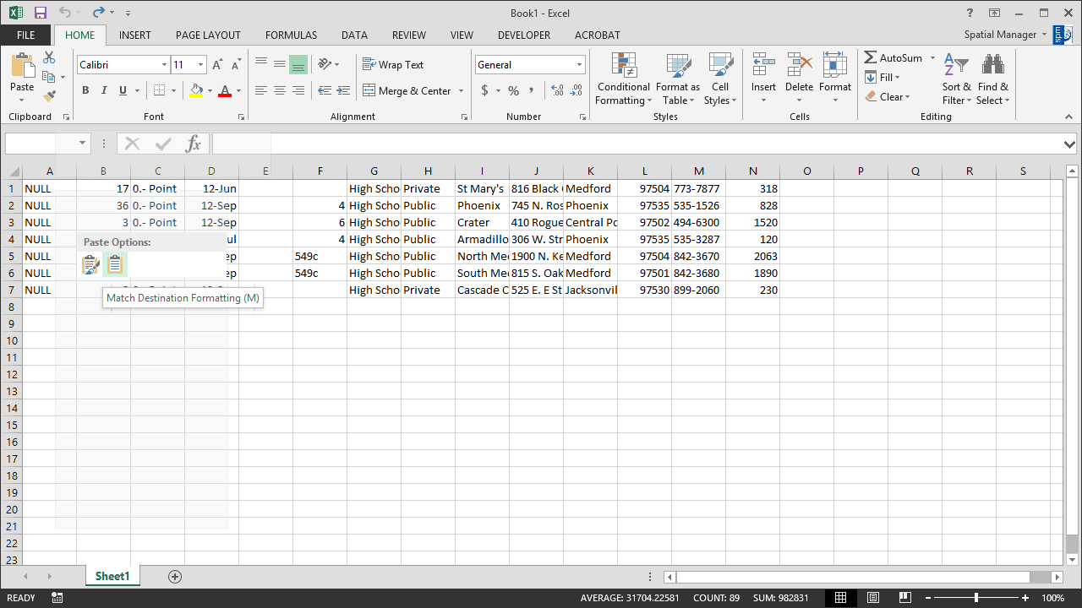Increase font size with the large A icon
Screen dimensions: 1082x608
[217, 65]
